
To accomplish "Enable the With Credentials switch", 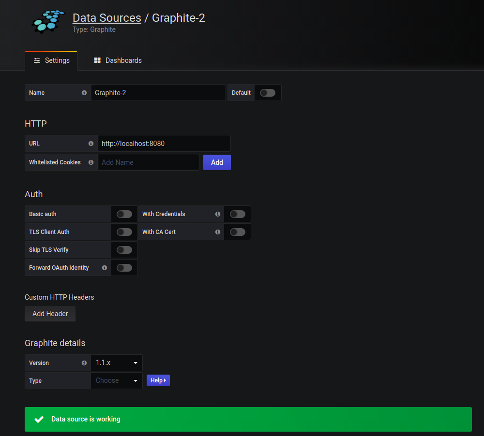I will pos(238,214).
